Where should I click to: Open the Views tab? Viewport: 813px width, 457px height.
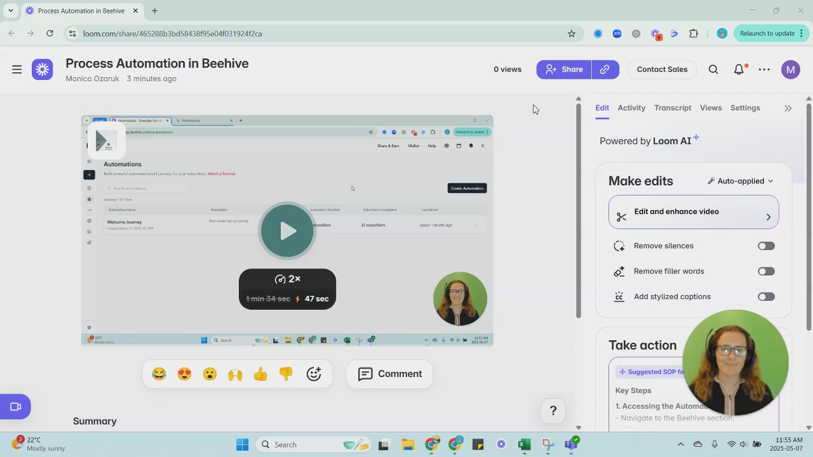(x=711, y=108)
